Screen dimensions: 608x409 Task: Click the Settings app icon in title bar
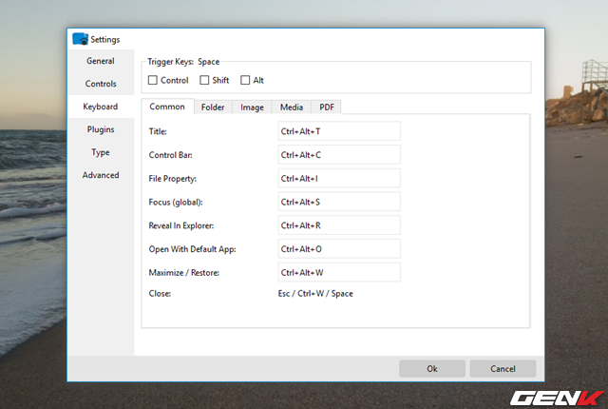[80, 40]
